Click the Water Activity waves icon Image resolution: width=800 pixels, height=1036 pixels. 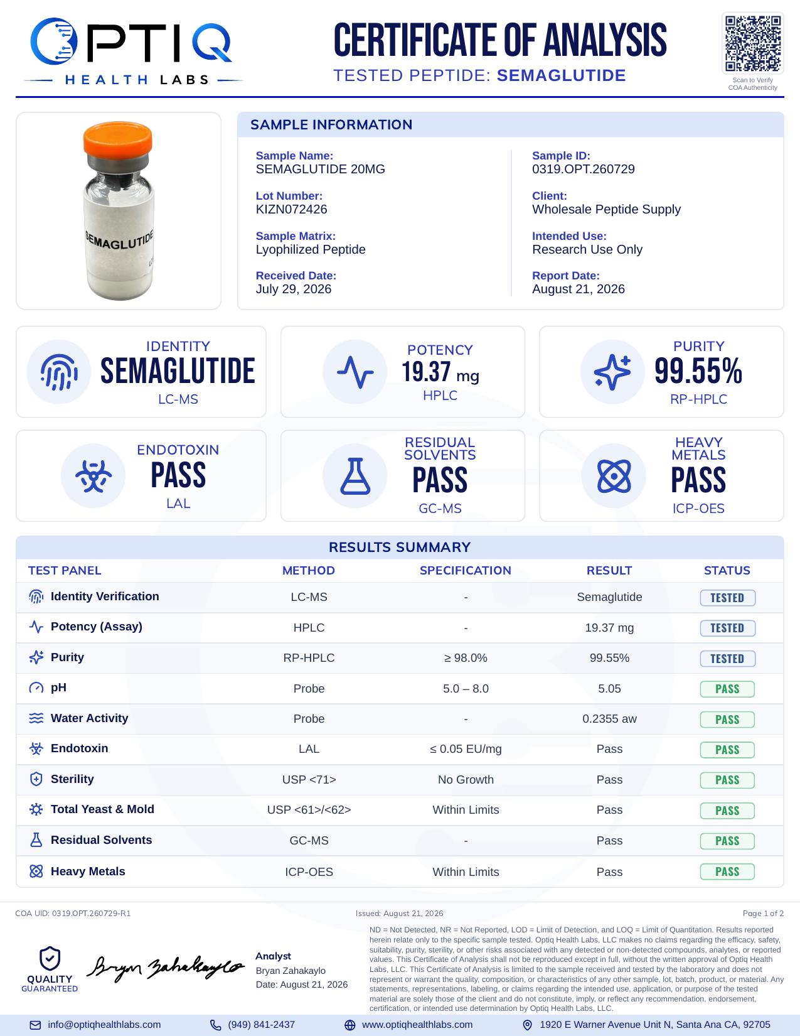(36, 718)
